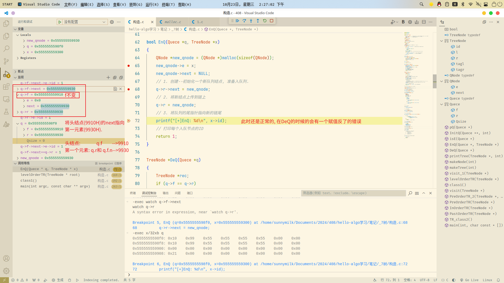Restart the debug session
Screen dimensions: 504x283
click(x=265, y=21)
